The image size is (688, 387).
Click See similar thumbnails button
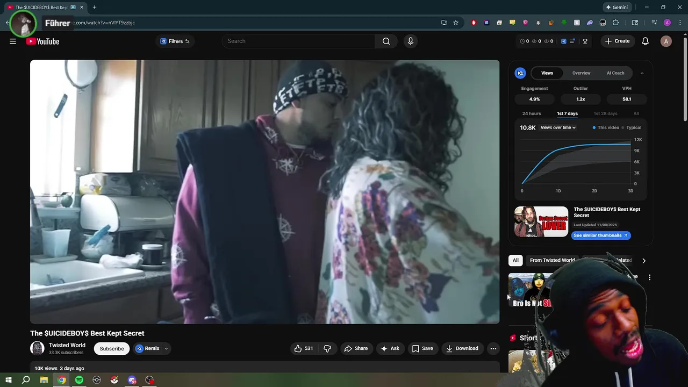click(x=600, y=235)
